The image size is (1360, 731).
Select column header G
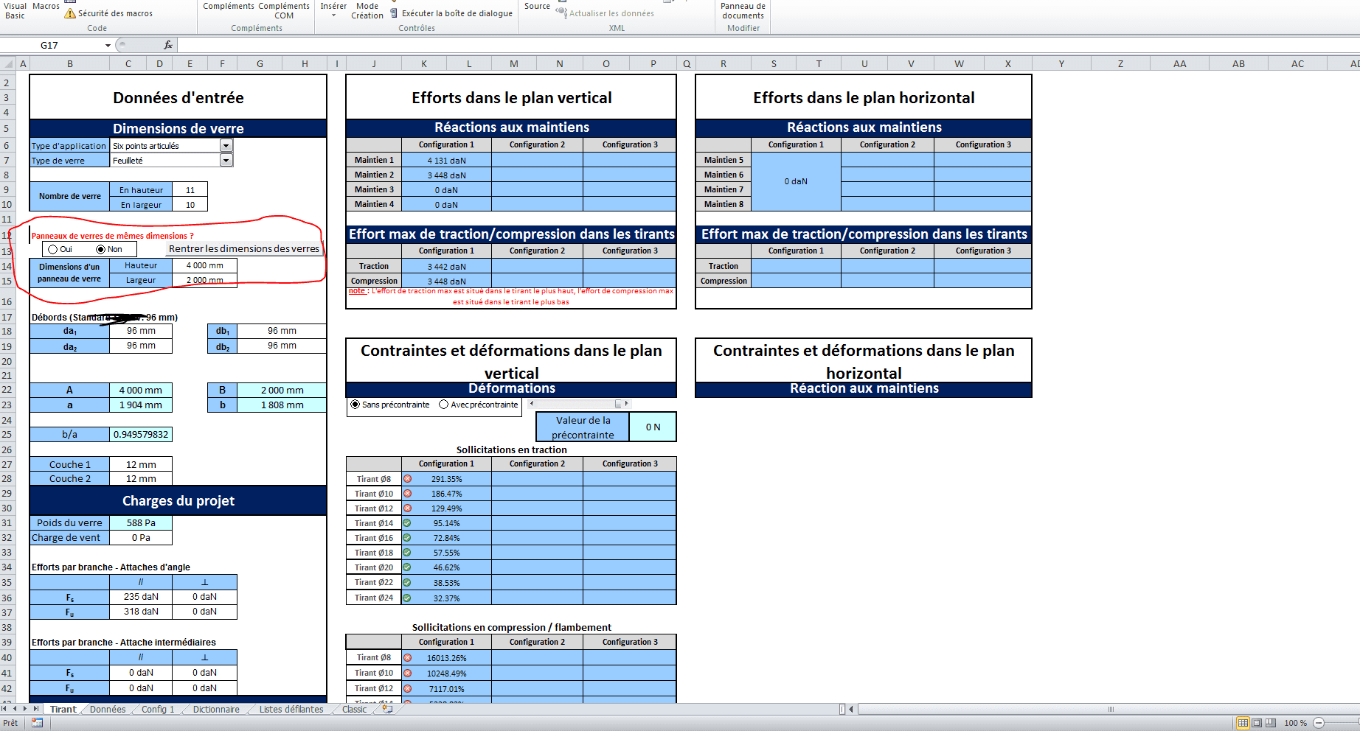(260, 64)
